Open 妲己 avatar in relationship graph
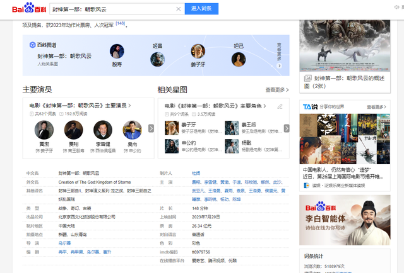 (239, 59)
